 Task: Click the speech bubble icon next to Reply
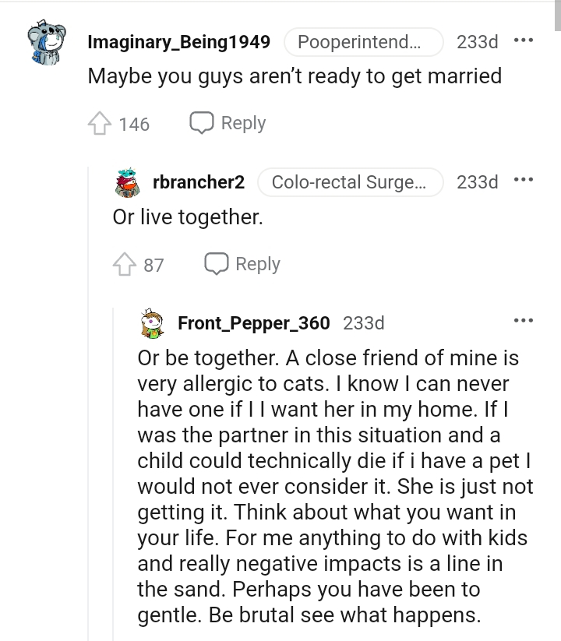[x=201, y=123]
